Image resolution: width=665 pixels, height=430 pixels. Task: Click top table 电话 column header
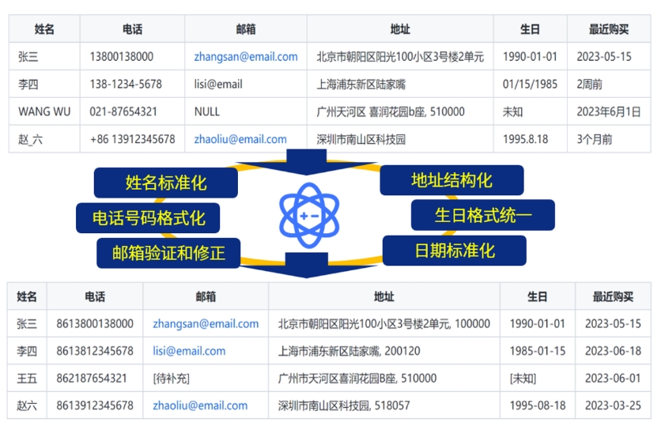pos(132,28)
